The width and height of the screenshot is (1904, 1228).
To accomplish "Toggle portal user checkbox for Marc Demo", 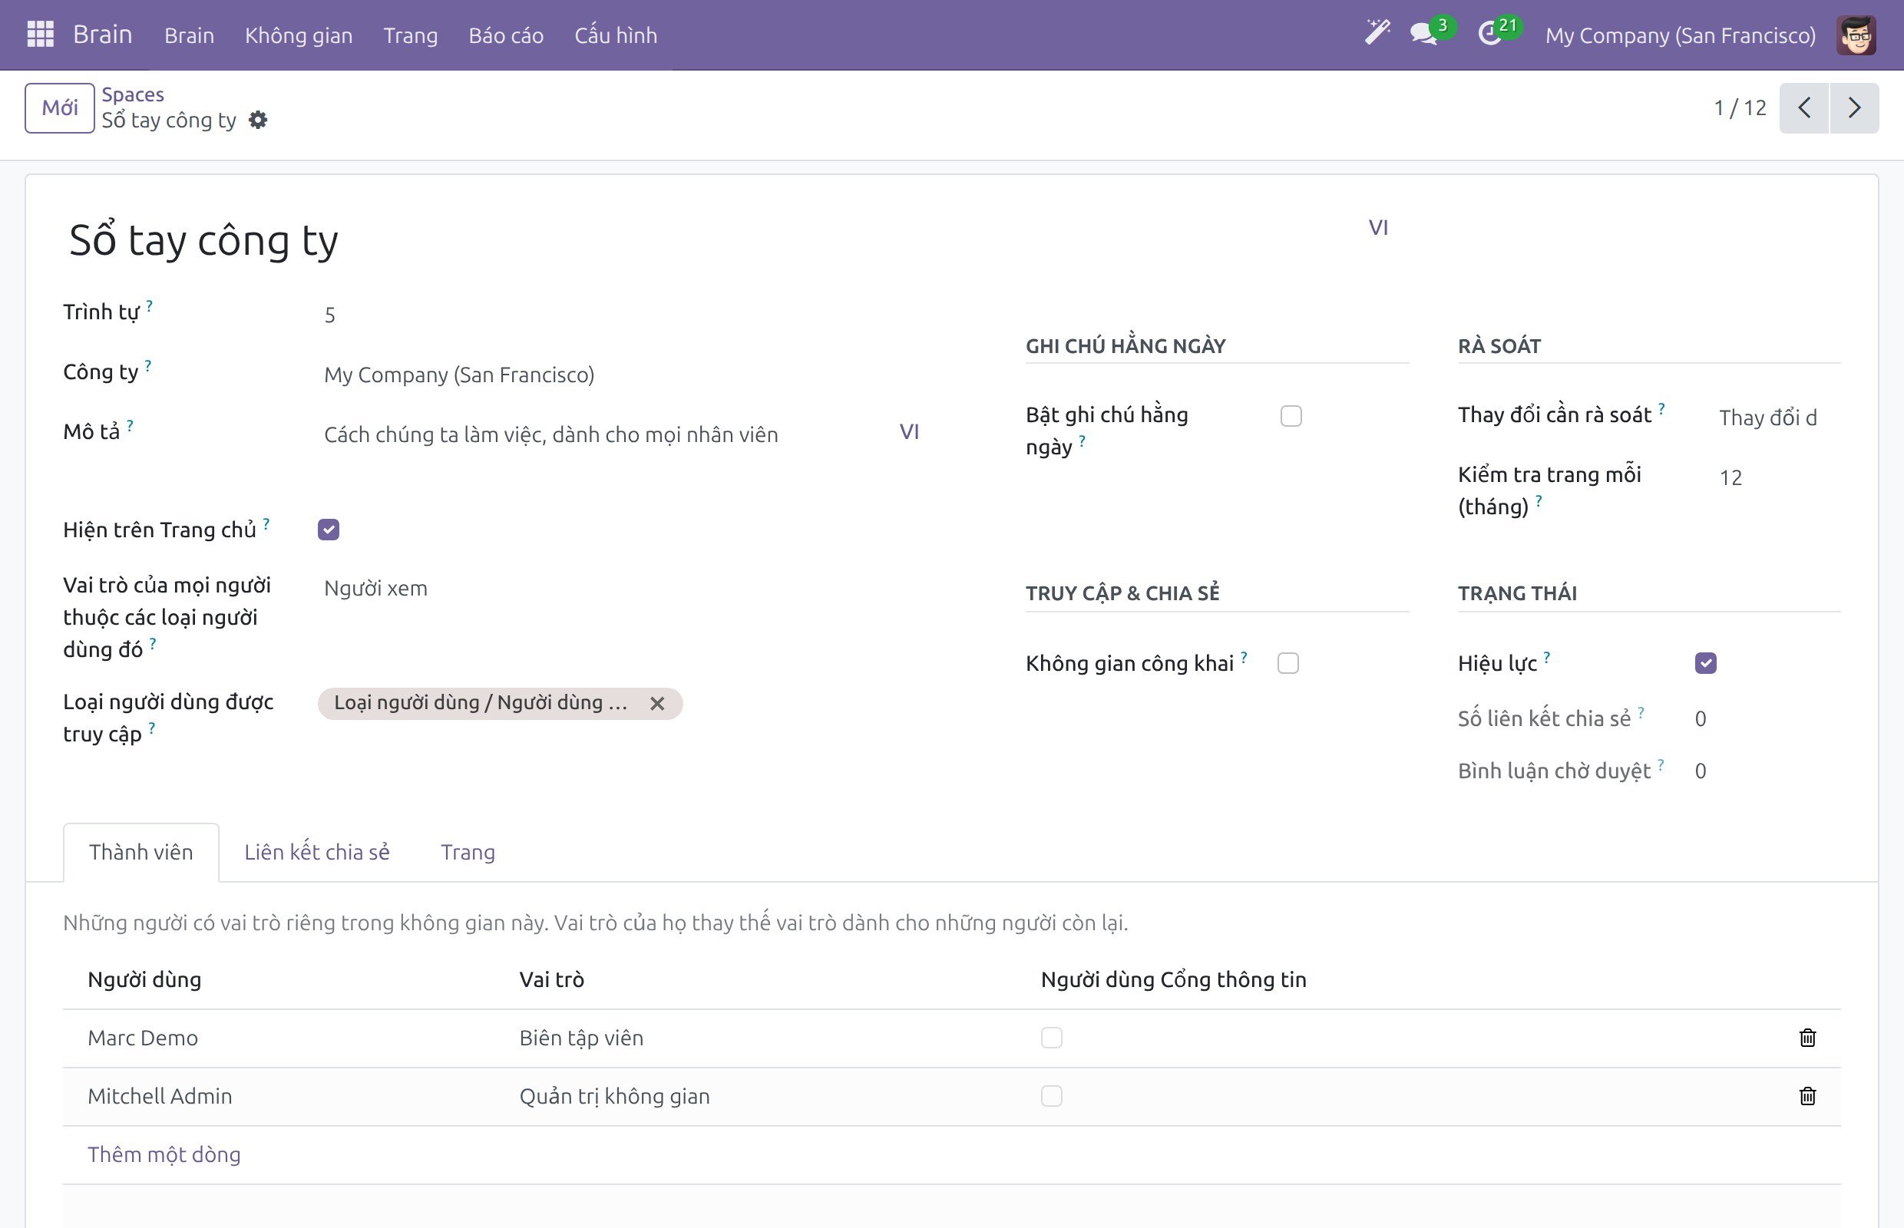I will (x=1051, y=1038).
